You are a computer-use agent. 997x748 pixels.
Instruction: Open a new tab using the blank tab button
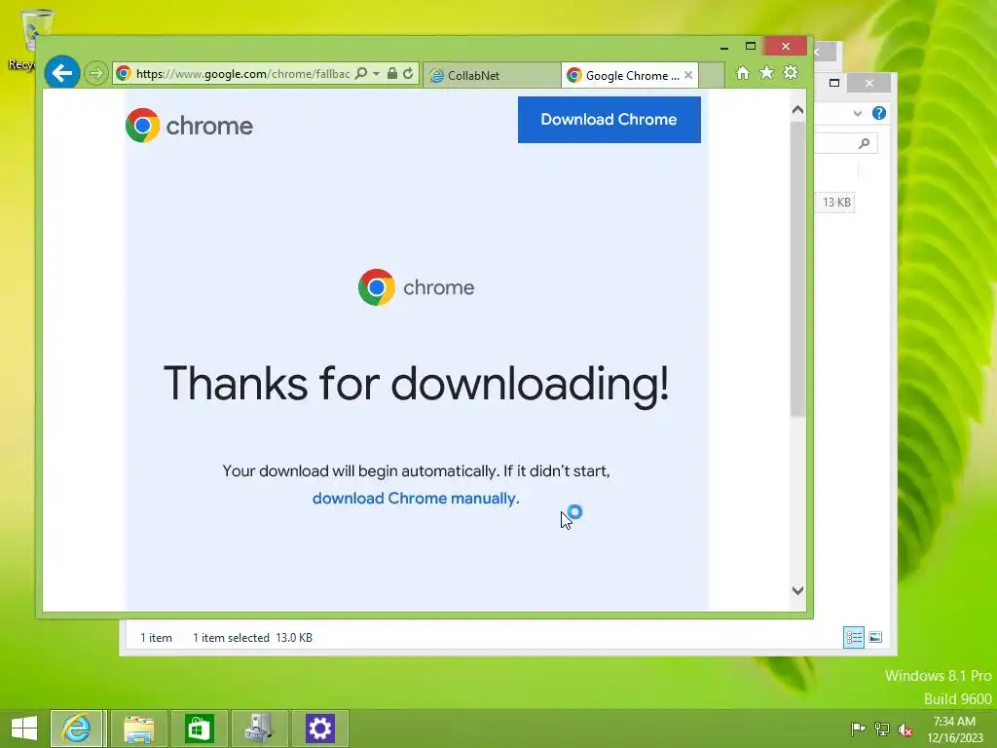coord(712,75)
